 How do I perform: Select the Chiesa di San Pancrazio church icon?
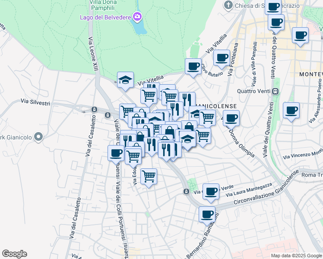(x=228, y=5)
